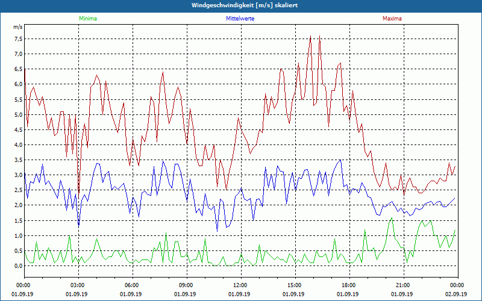The height and width of the screenshot is (301, 482).
Task: Click the 1,0 y-axis label
Action: pyautogui.click(x=18, y=235)
